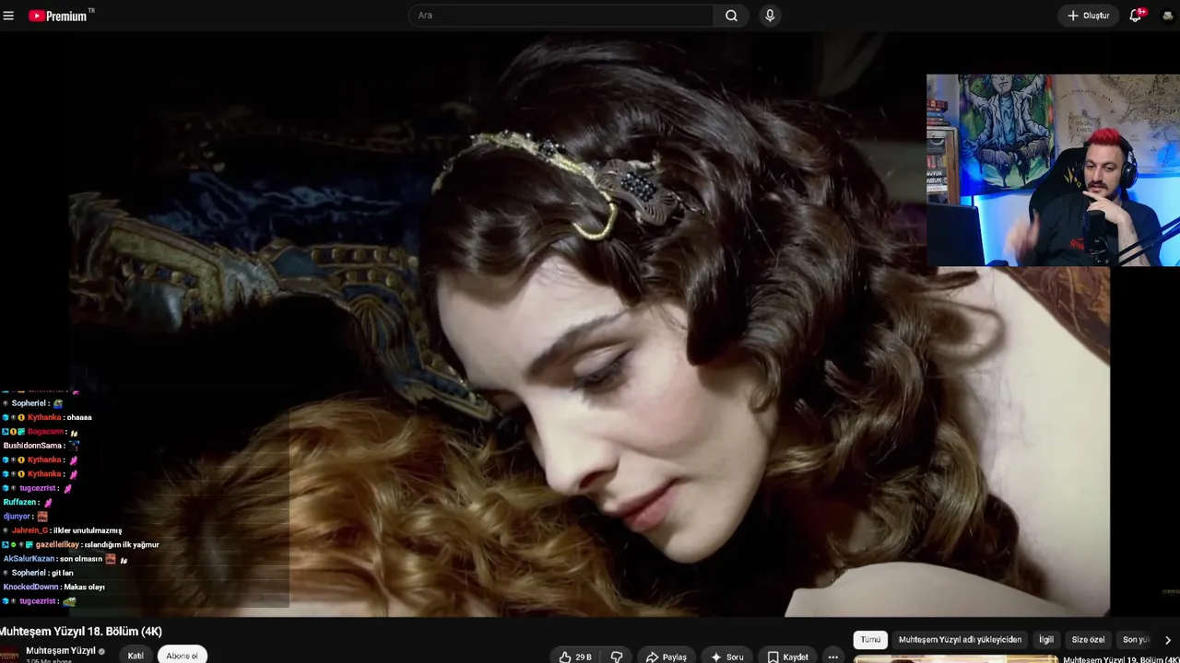This screenshot has height=663, width=1180.
Task: Click chat username Dogacann
Action: 45,432
